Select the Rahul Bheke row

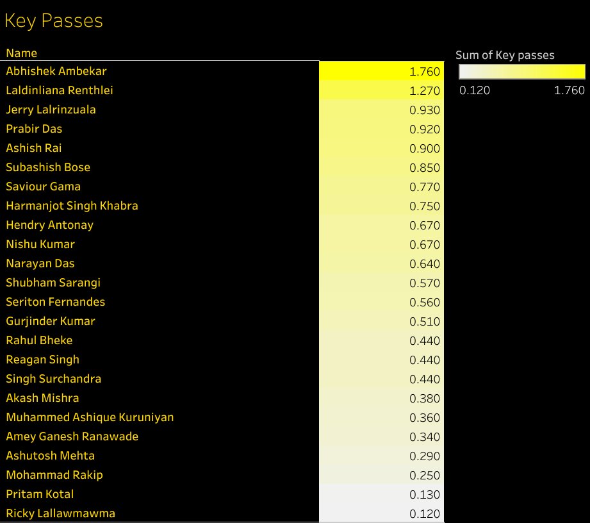click(39, 340)
